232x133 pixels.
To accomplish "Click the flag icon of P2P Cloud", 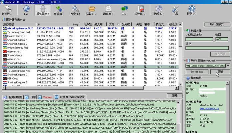I will pyautogui.click(x=5, y=78).
